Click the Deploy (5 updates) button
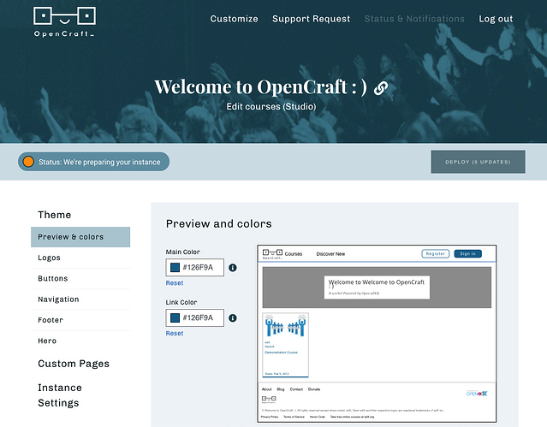The width and height of the screenshot is (547, 427). pyautogui.click(x=478, y=162)
